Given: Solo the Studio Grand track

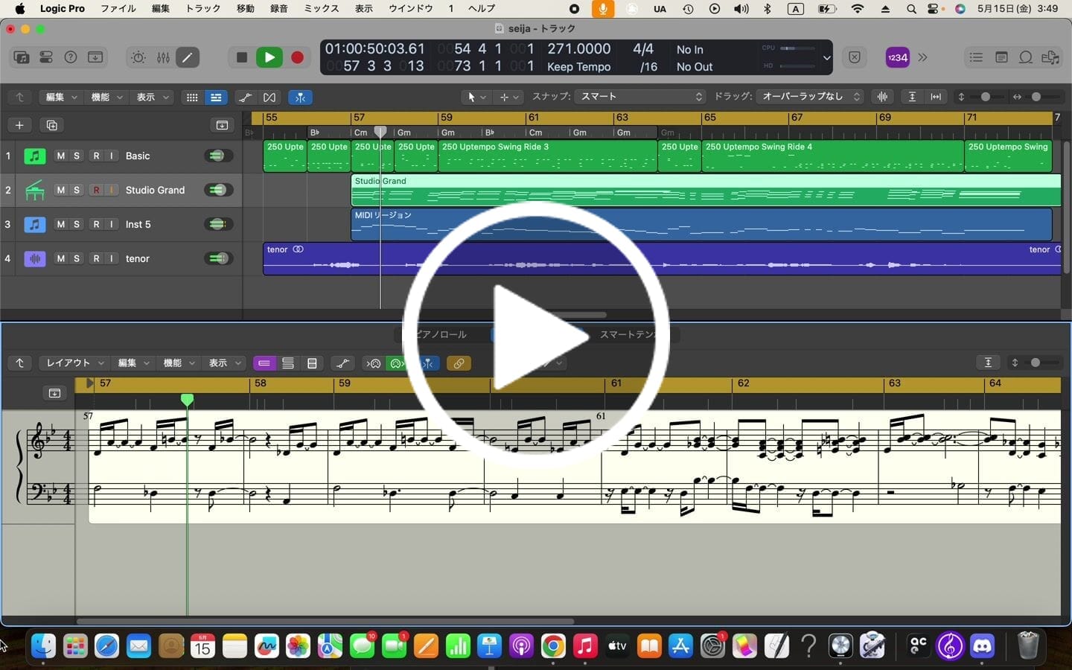Looking at the screenshot, I should 77,190.
